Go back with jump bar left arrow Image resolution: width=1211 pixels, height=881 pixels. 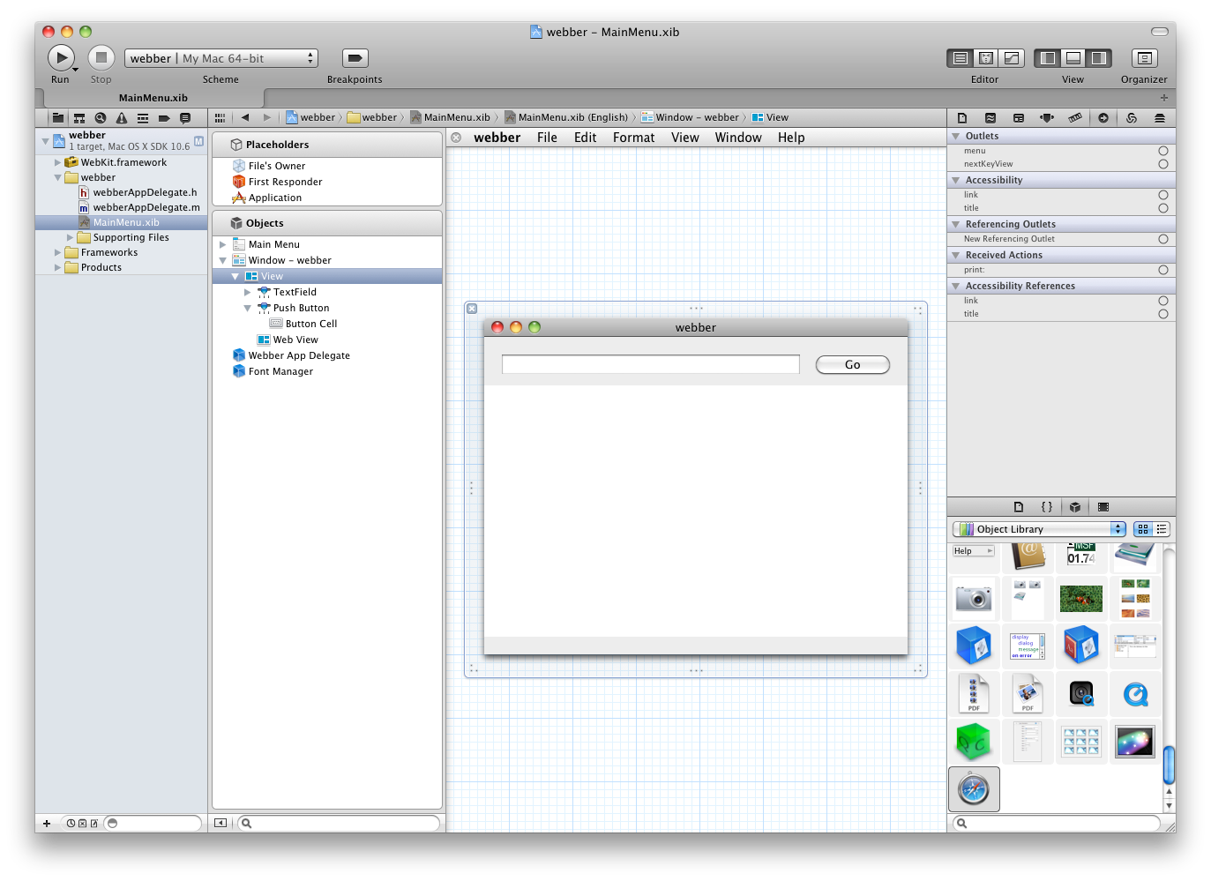click(x=245, y=117)
